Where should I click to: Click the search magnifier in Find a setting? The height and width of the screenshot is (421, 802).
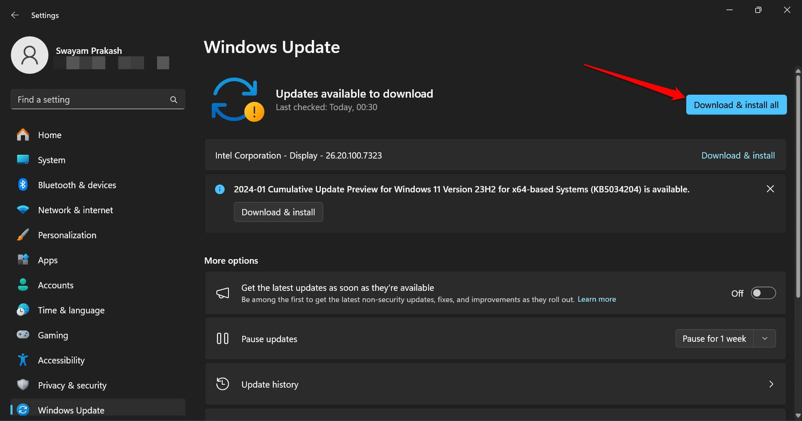pyautogui.click(x=173, y=99)
